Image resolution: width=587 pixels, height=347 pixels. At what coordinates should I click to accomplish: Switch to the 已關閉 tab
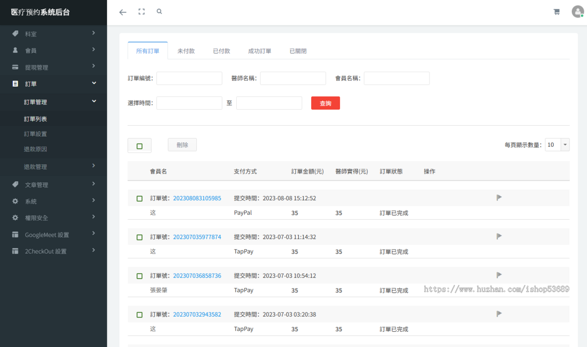(298, 51)
